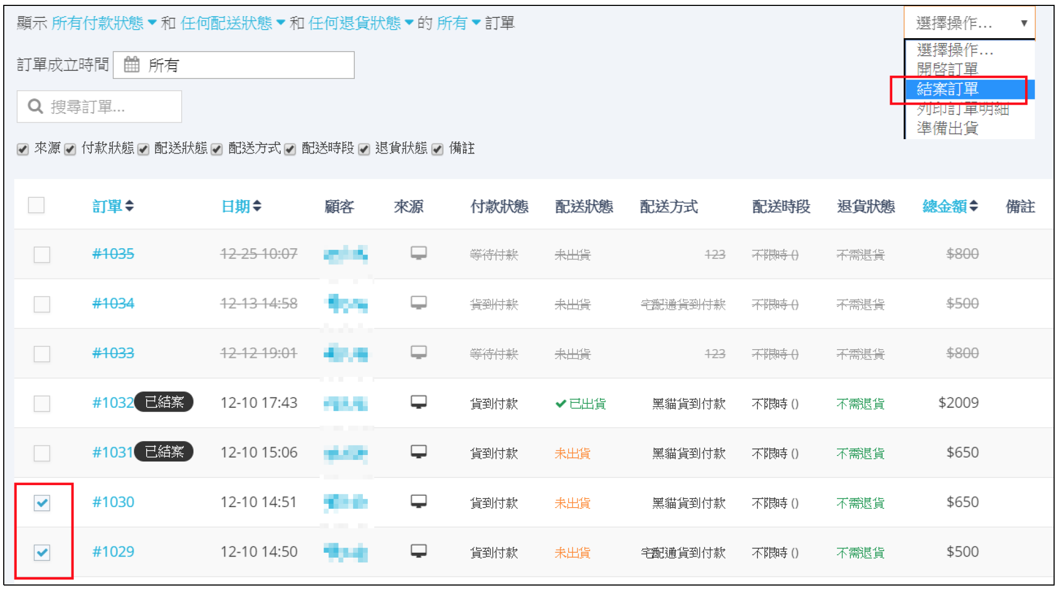Click the sort arrows next to 總金額 header
Image resolution: width=1060 pixels, height=592 pixels.
[x=973, y=206]
